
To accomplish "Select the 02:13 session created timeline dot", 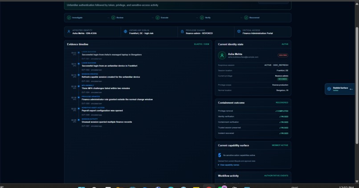I will 78,75.
